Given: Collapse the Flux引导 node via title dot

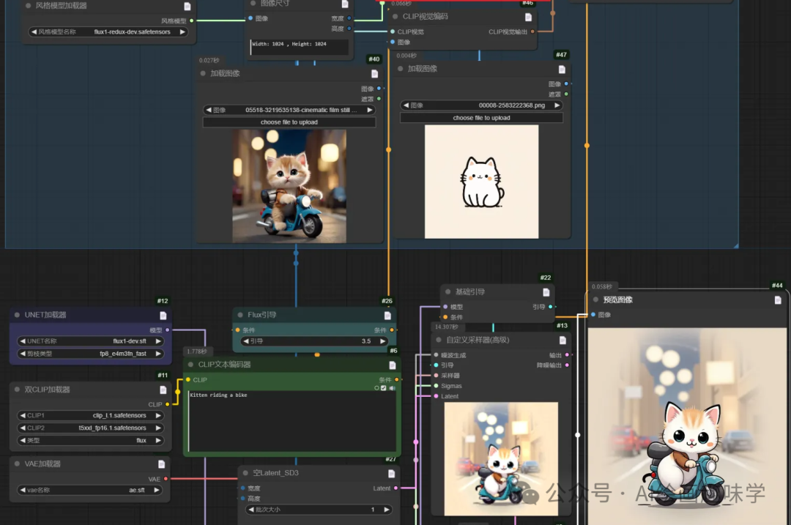Looking at the screenshot, I should pyautogui.click(x=240, y=315).
